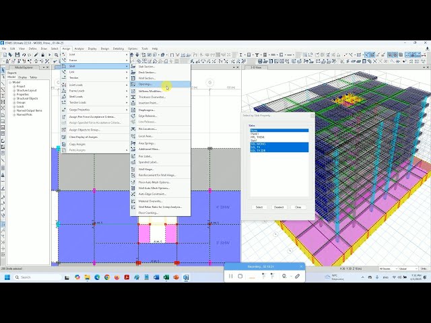431x323 pixels.
Task: Click the pencil edit icon in toolbar
Action: pyautogui.click(x=36, y=55)
